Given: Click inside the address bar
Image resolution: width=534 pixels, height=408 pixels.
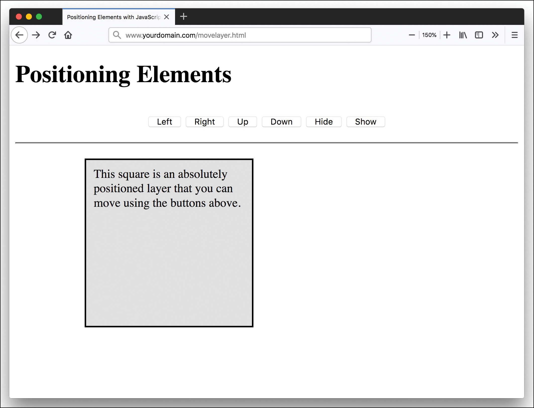Looking at the screenshot, I should click(239, 35).
